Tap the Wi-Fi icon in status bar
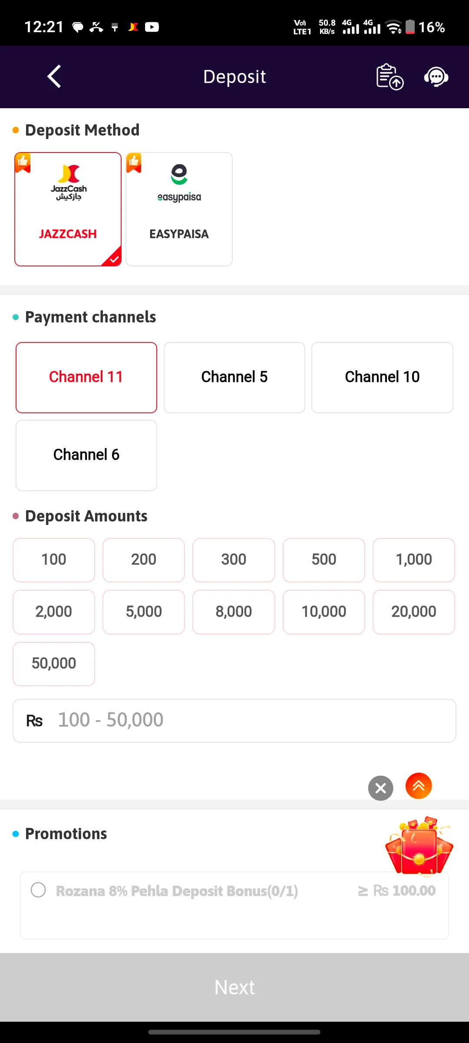 pyautogui.click(x=394, y=27)
